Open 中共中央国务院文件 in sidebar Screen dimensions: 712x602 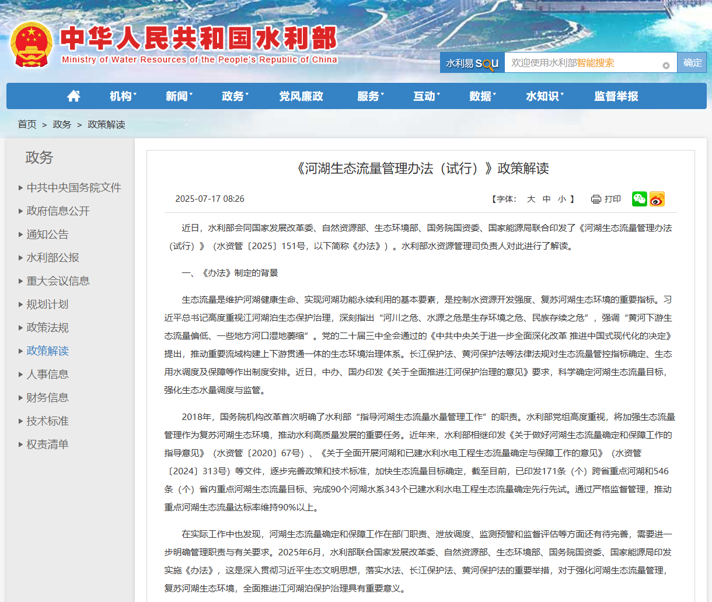coord(74,188)
